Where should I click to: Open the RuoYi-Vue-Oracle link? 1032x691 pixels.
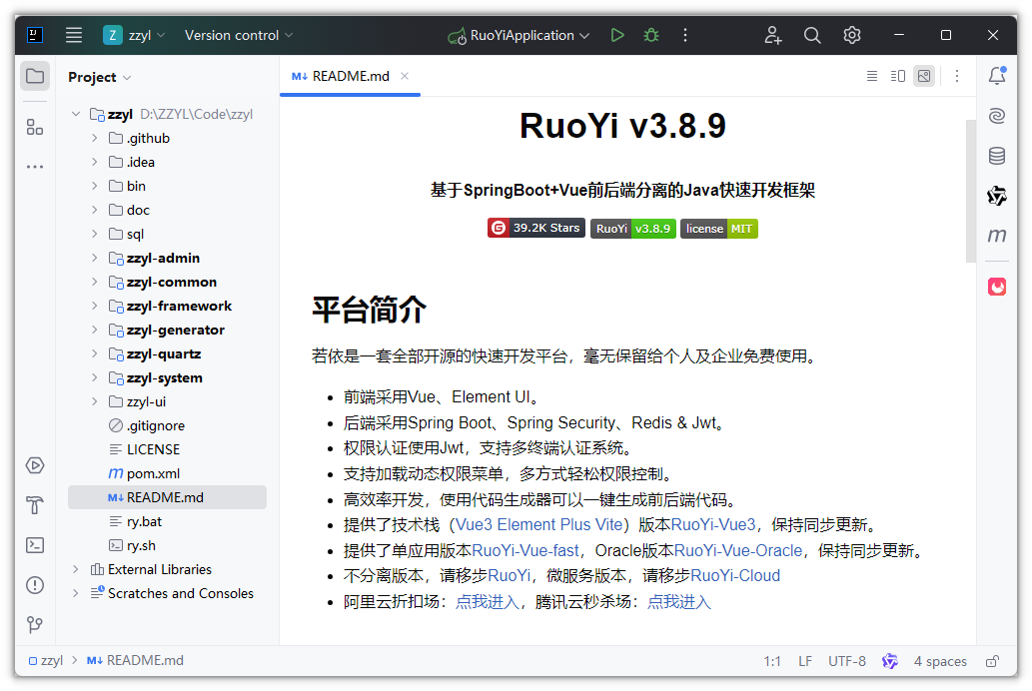(x=738, y=551)
